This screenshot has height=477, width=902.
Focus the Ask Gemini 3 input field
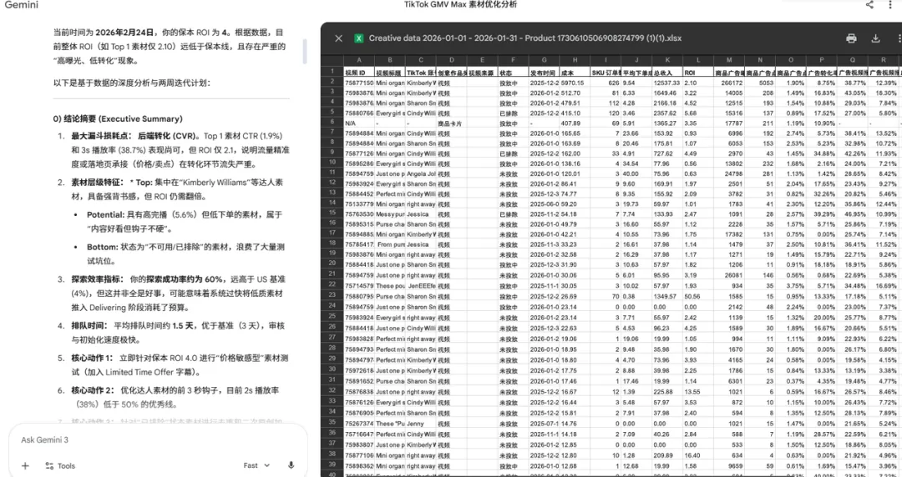pyautogui.click(x=158, y=439)
